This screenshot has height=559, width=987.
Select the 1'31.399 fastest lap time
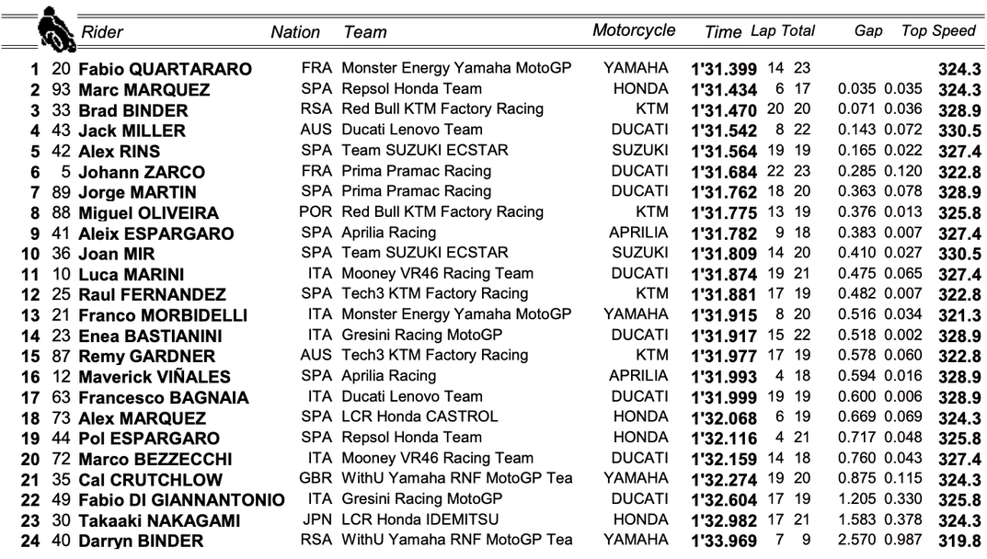[724, 70]
